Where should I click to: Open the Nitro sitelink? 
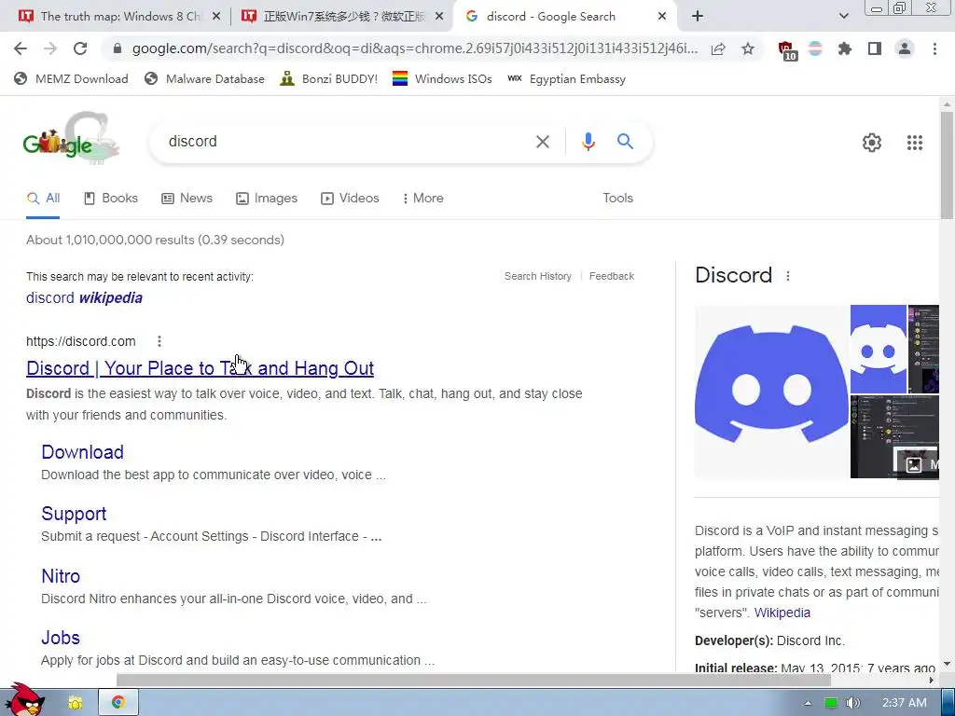pyautogui.click(x=61, y=576)
